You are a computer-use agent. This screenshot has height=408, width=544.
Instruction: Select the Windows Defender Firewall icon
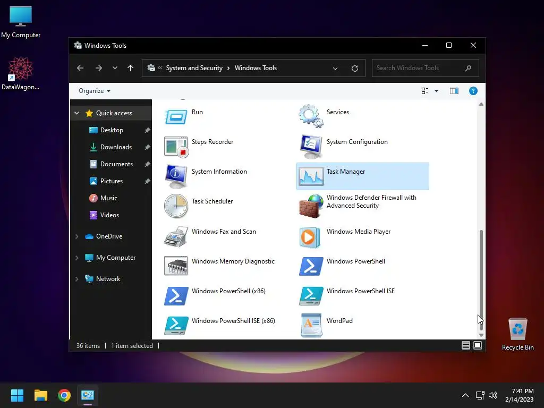[x=311, y=206]
